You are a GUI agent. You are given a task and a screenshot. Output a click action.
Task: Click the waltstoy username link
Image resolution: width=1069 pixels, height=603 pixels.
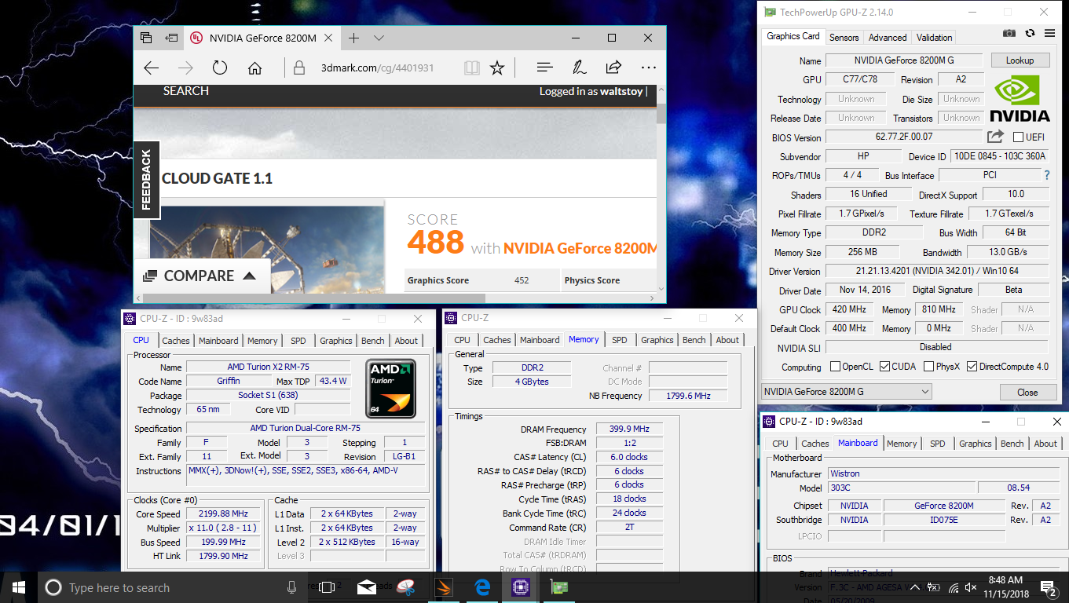621,92
